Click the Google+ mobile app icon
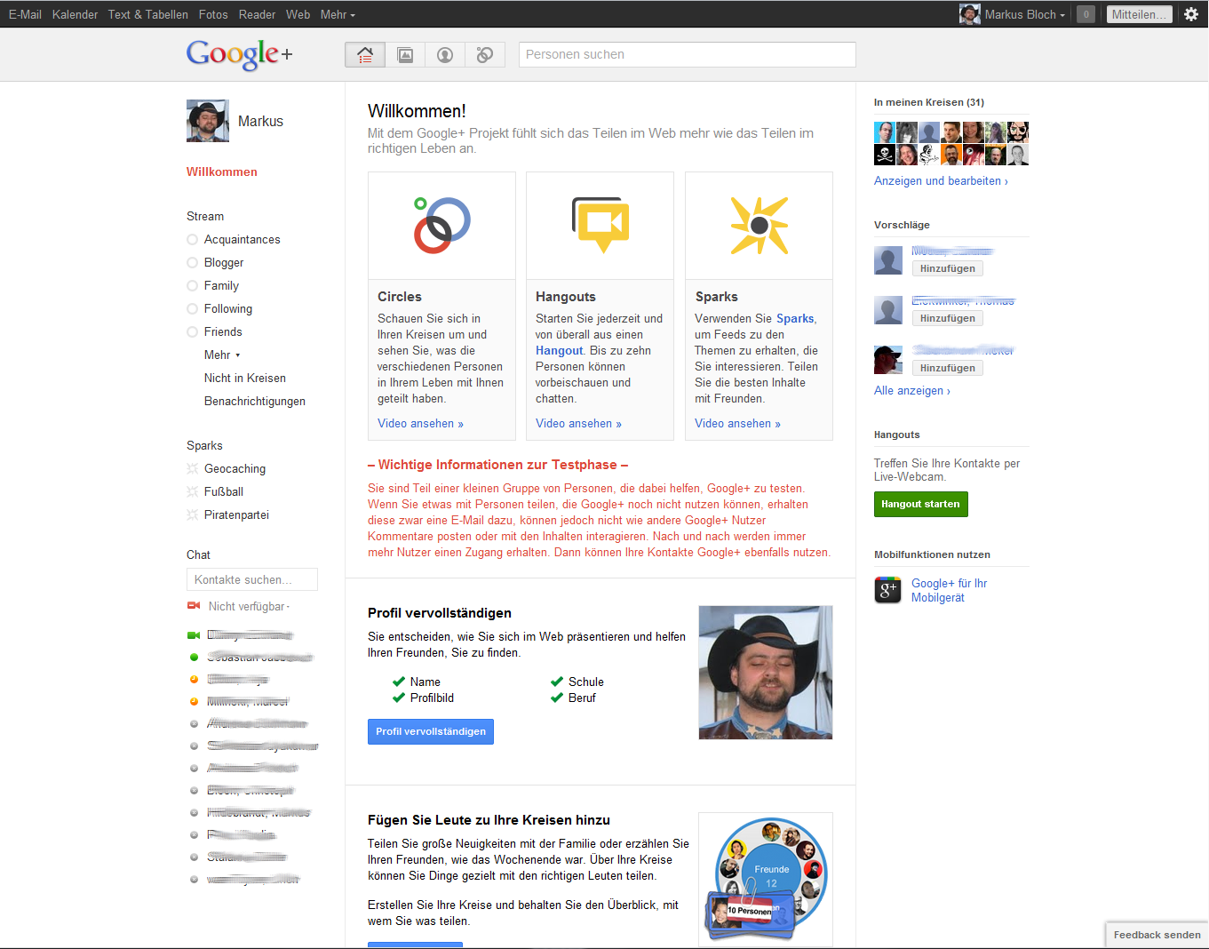This screenshot has width=1209, height=949. pos(888,590)
